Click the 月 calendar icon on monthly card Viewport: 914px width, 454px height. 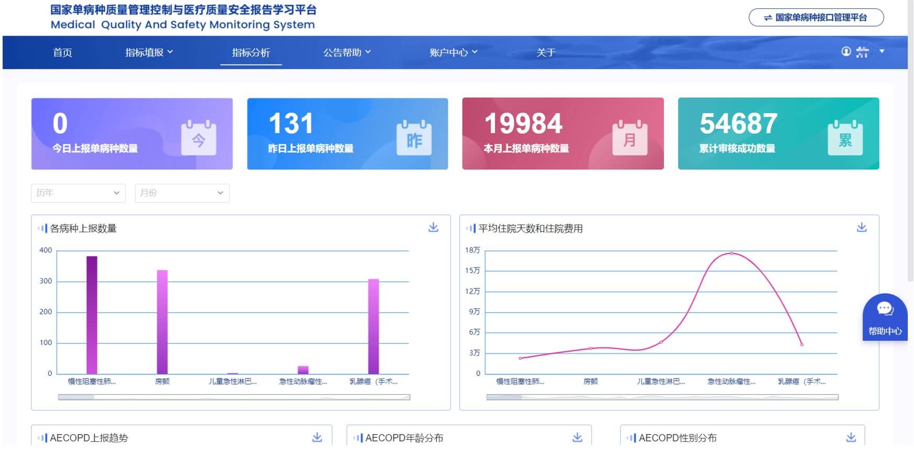tap(630, 138)
